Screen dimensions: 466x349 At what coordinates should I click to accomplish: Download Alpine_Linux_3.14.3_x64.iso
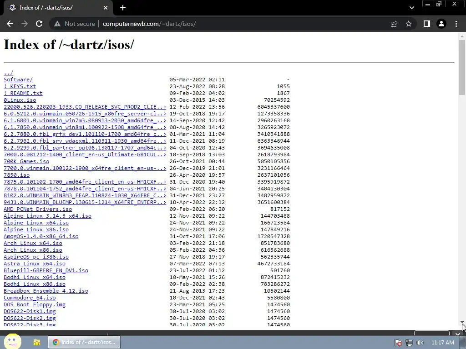click(47, 216)
